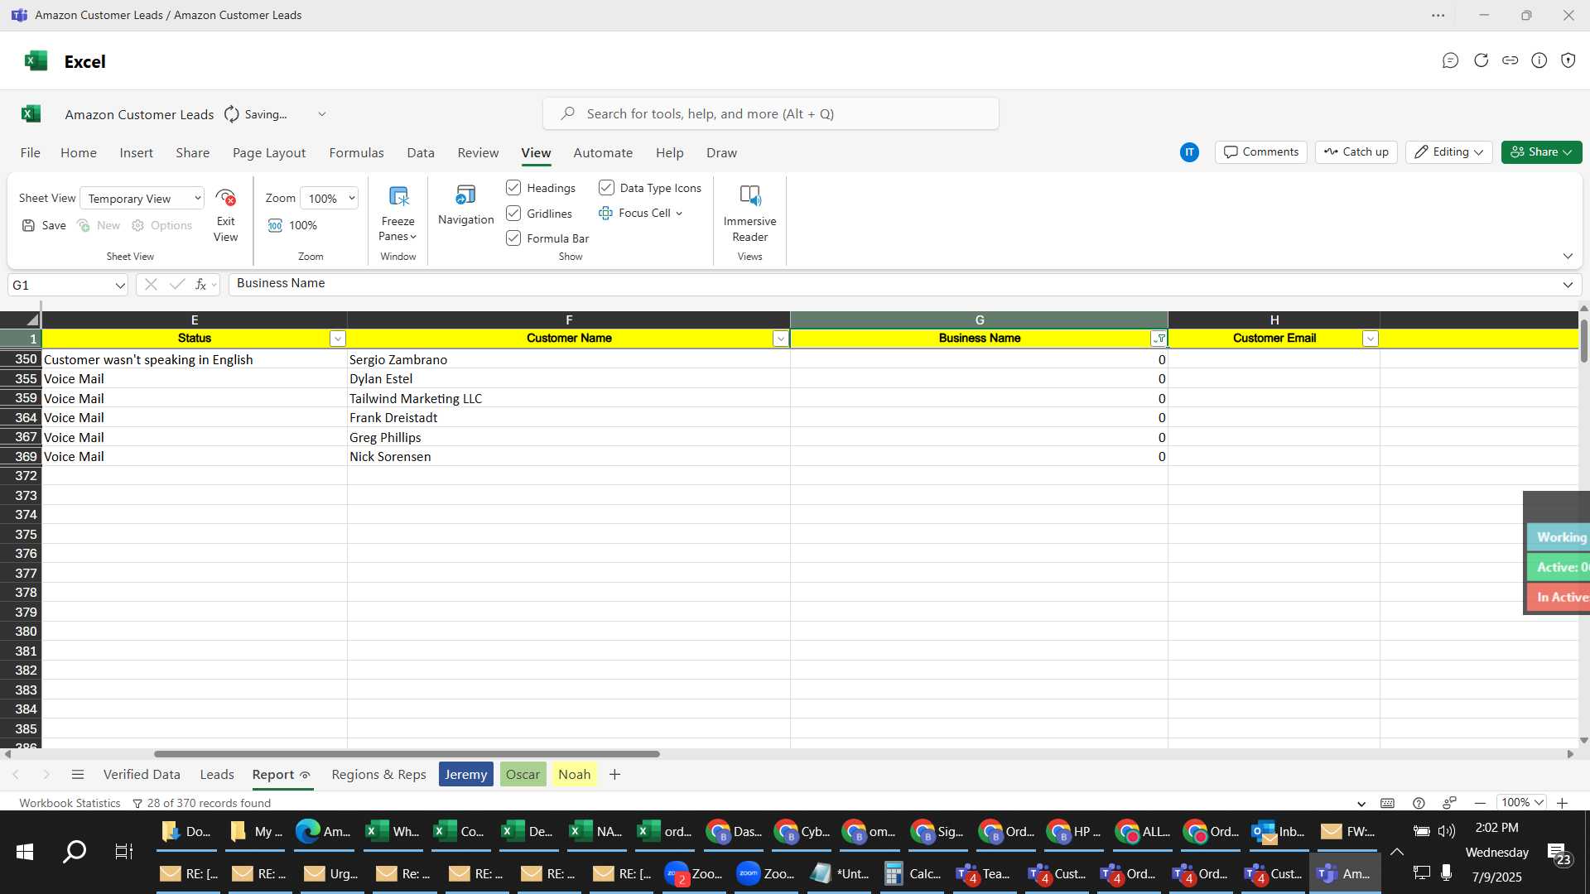Viewport: 1590px width, 894px height.
Task: Collapse the ribbon with chevron
Action: point(1568,257)
